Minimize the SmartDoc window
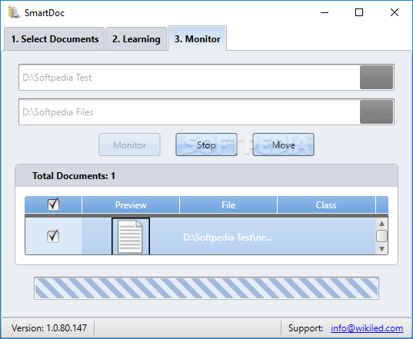413x339 pixels. click(325, 12)
